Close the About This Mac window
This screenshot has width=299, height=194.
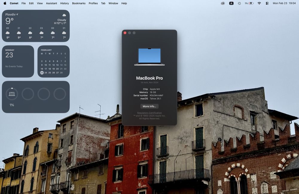[125, 33]
